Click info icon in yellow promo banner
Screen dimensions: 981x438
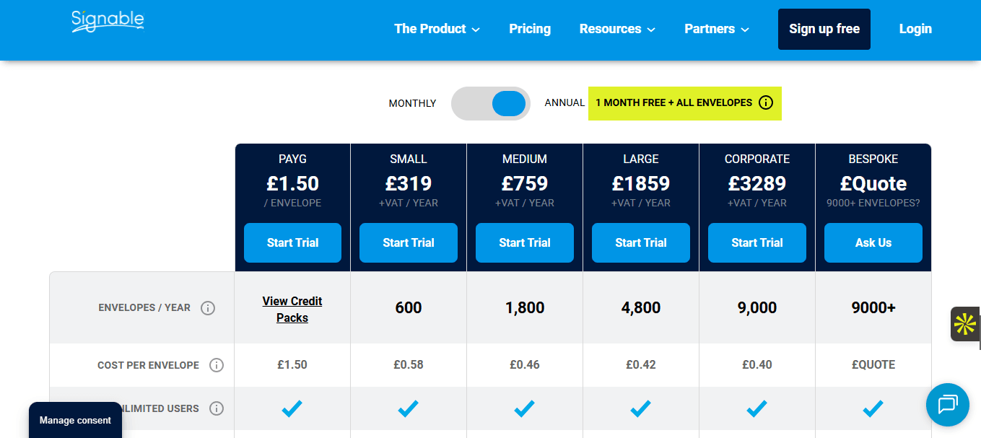(x=766, y=103)
